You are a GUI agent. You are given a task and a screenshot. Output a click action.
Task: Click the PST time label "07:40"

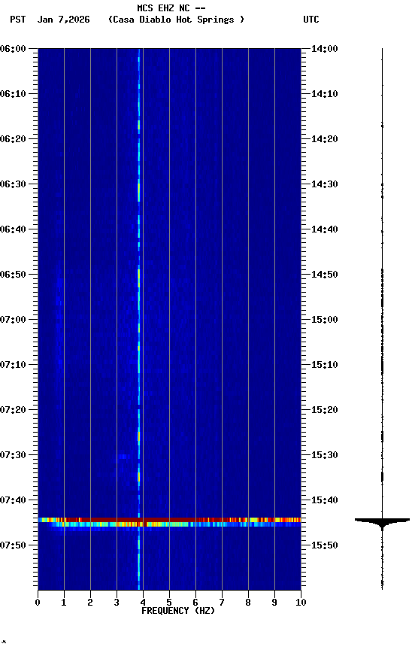[13, 500]
